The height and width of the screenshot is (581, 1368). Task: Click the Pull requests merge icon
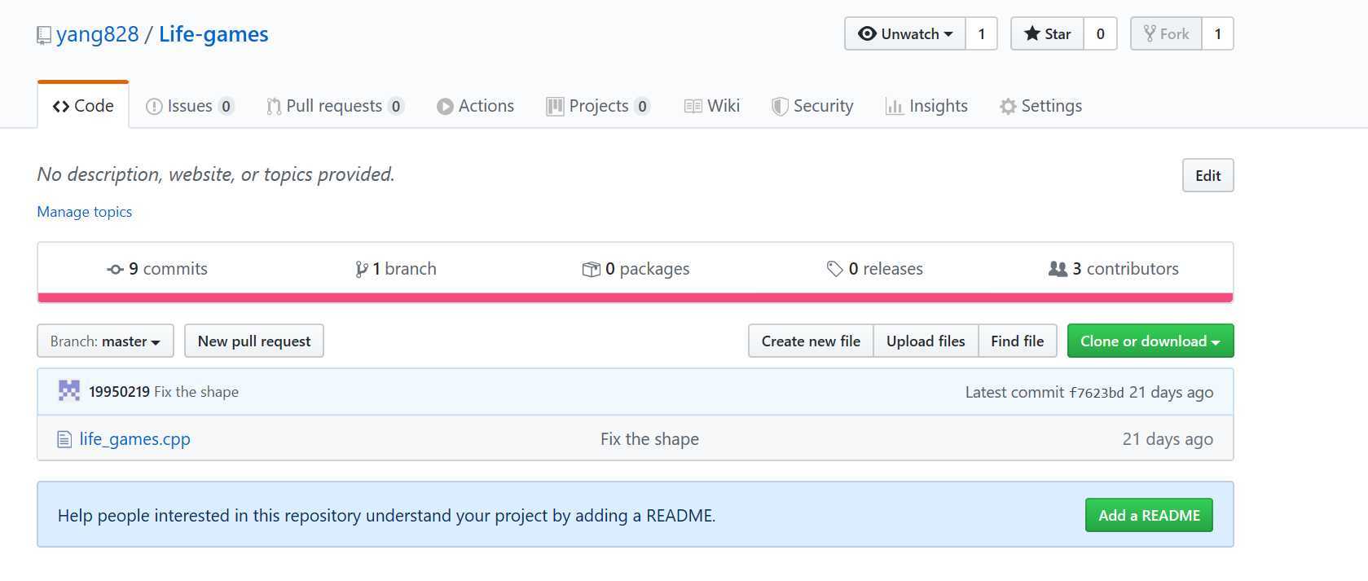tap(274, 107)
